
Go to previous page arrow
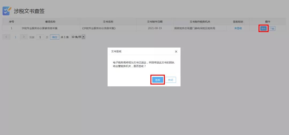6,37
